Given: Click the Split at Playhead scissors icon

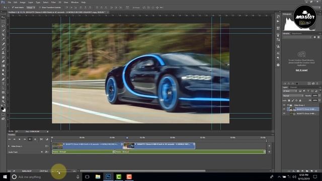Looking at the screenshot, I should pyautogui.click(x=41, y=139).
